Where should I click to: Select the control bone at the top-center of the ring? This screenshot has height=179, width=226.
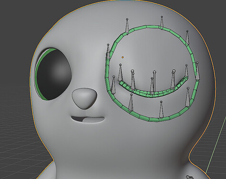162,22
